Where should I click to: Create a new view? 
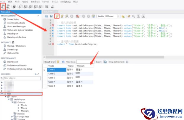click(x=31, y=7)
